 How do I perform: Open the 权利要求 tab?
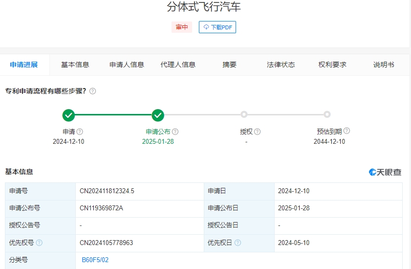pos(332,65)
